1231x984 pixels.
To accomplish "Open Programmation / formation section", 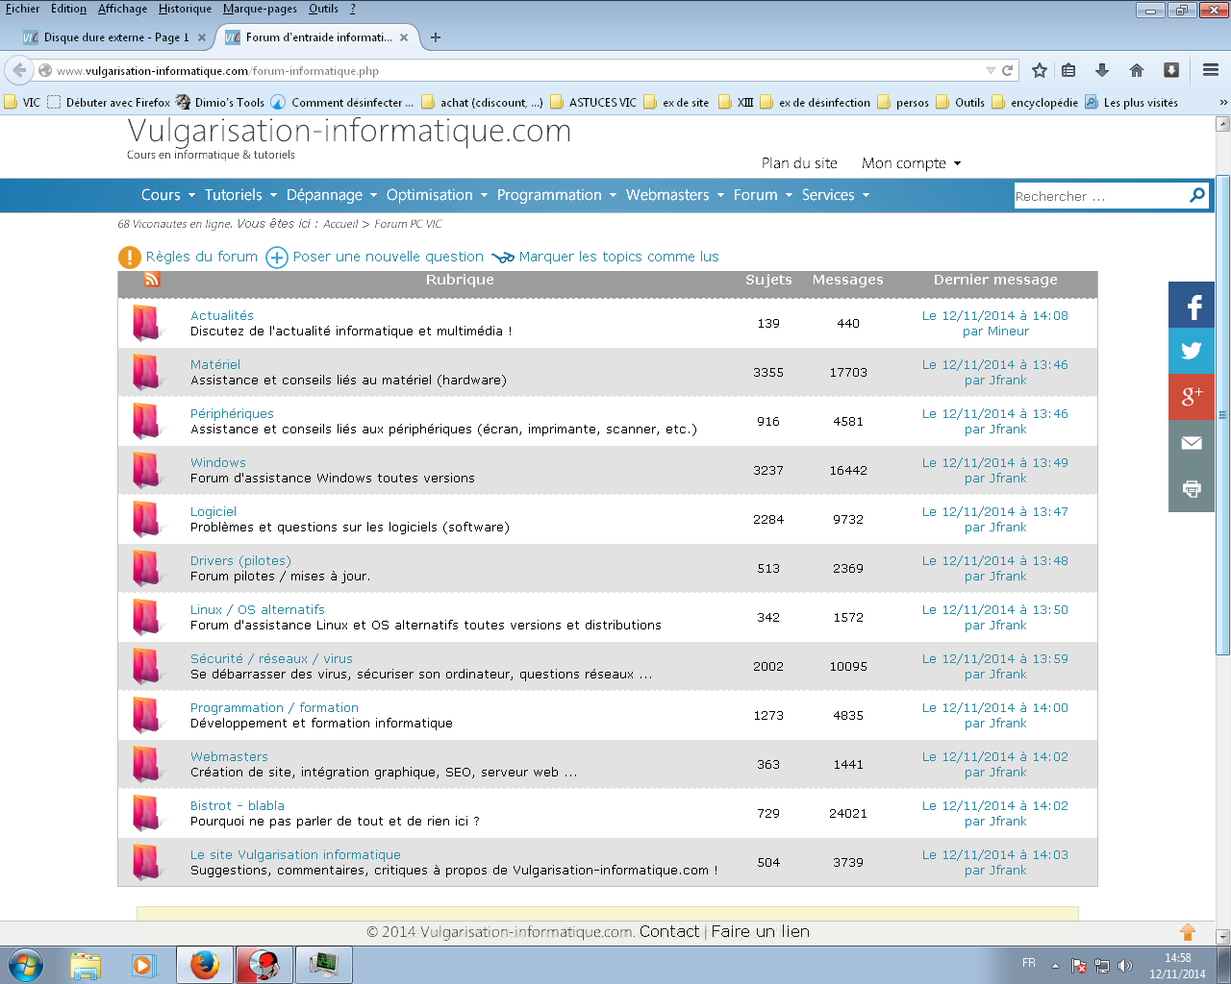I will pos(274,707).
